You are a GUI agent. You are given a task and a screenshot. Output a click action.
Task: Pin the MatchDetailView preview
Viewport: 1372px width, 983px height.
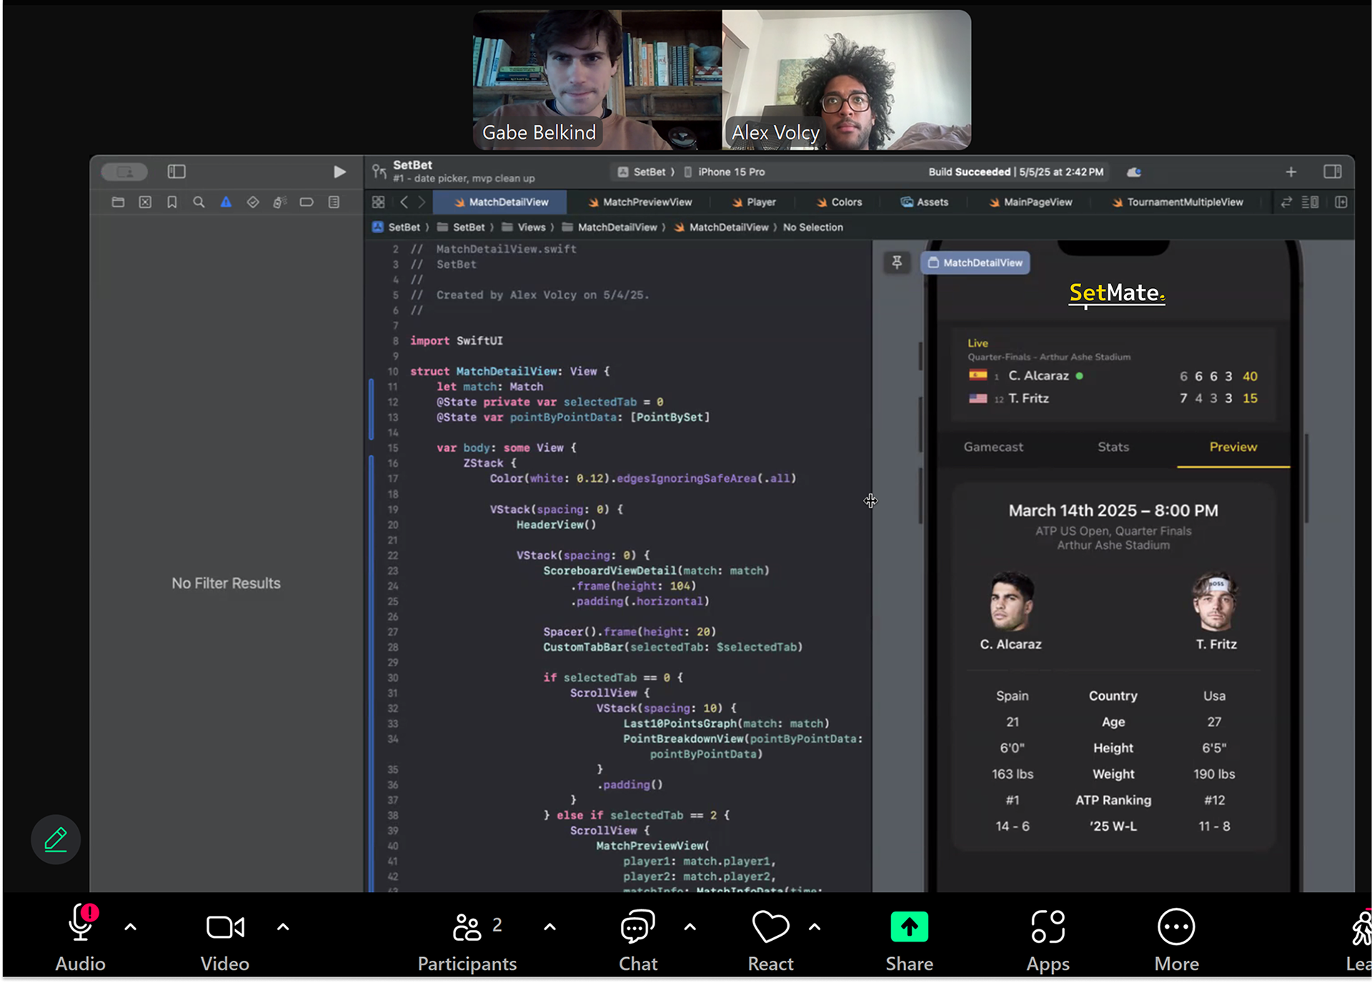point(897,262)
